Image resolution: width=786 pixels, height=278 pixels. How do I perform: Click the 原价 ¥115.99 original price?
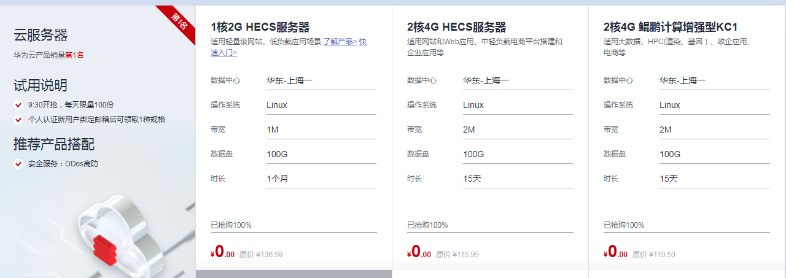pos(457,255)
